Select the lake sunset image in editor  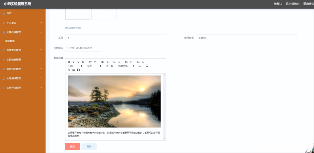click(x=114, y=101)
